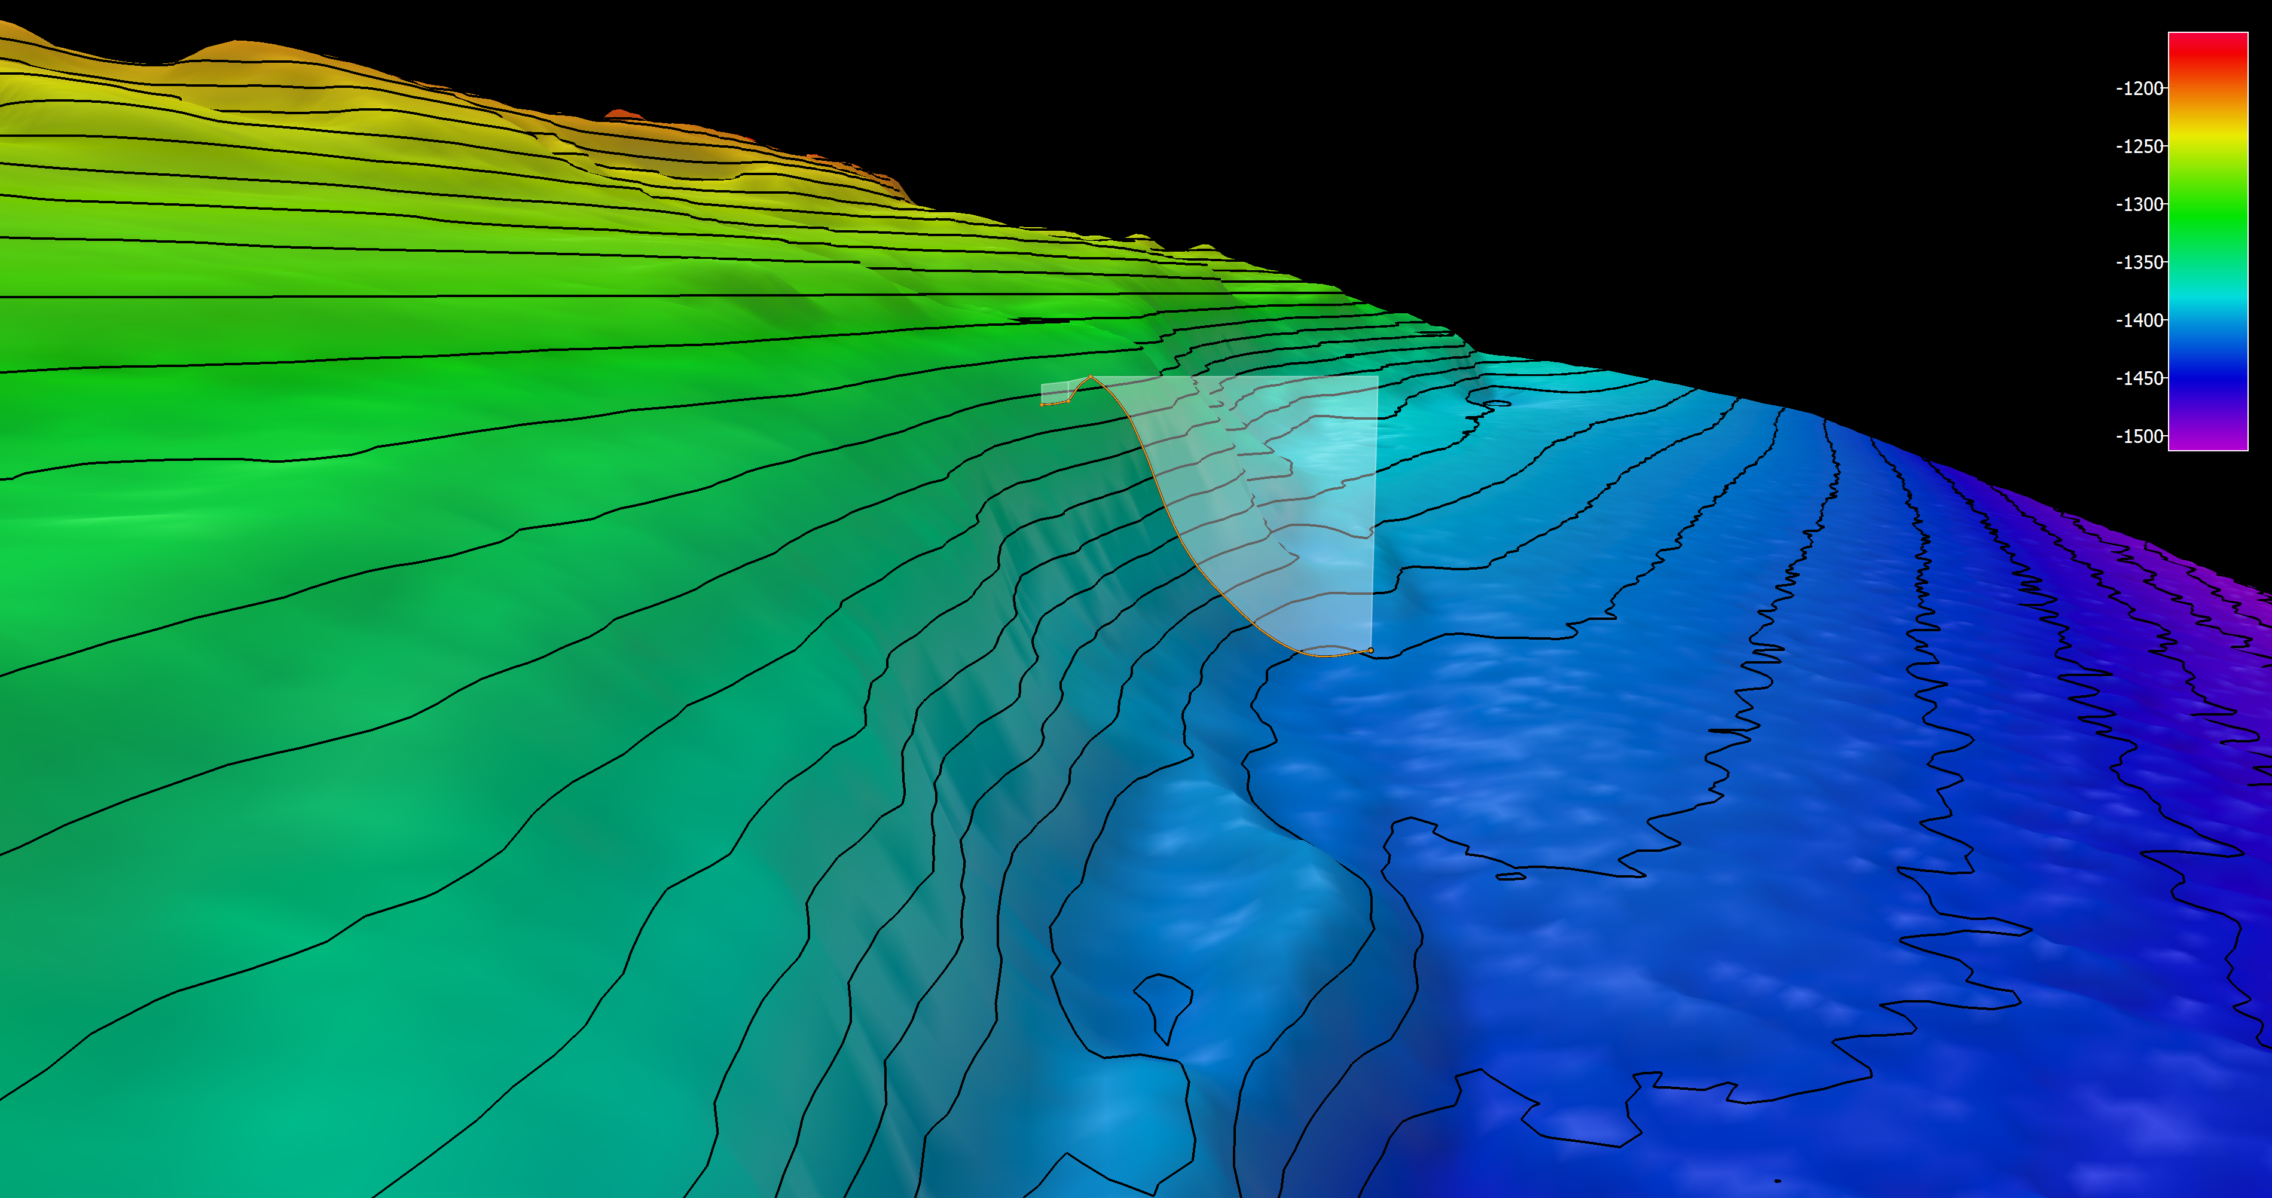2272x1198 pixels.
Task: Click the rainbow color scale bar
Action: 2207,242
